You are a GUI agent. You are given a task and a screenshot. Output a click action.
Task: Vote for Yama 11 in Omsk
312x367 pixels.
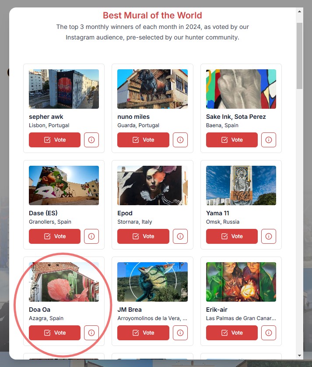click(x=231, y=236)
